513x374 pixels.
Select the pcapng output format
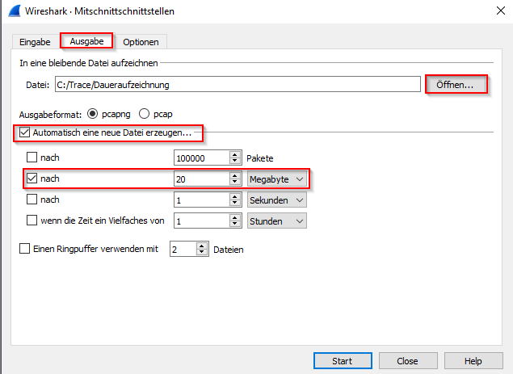(x=92, y=114)
